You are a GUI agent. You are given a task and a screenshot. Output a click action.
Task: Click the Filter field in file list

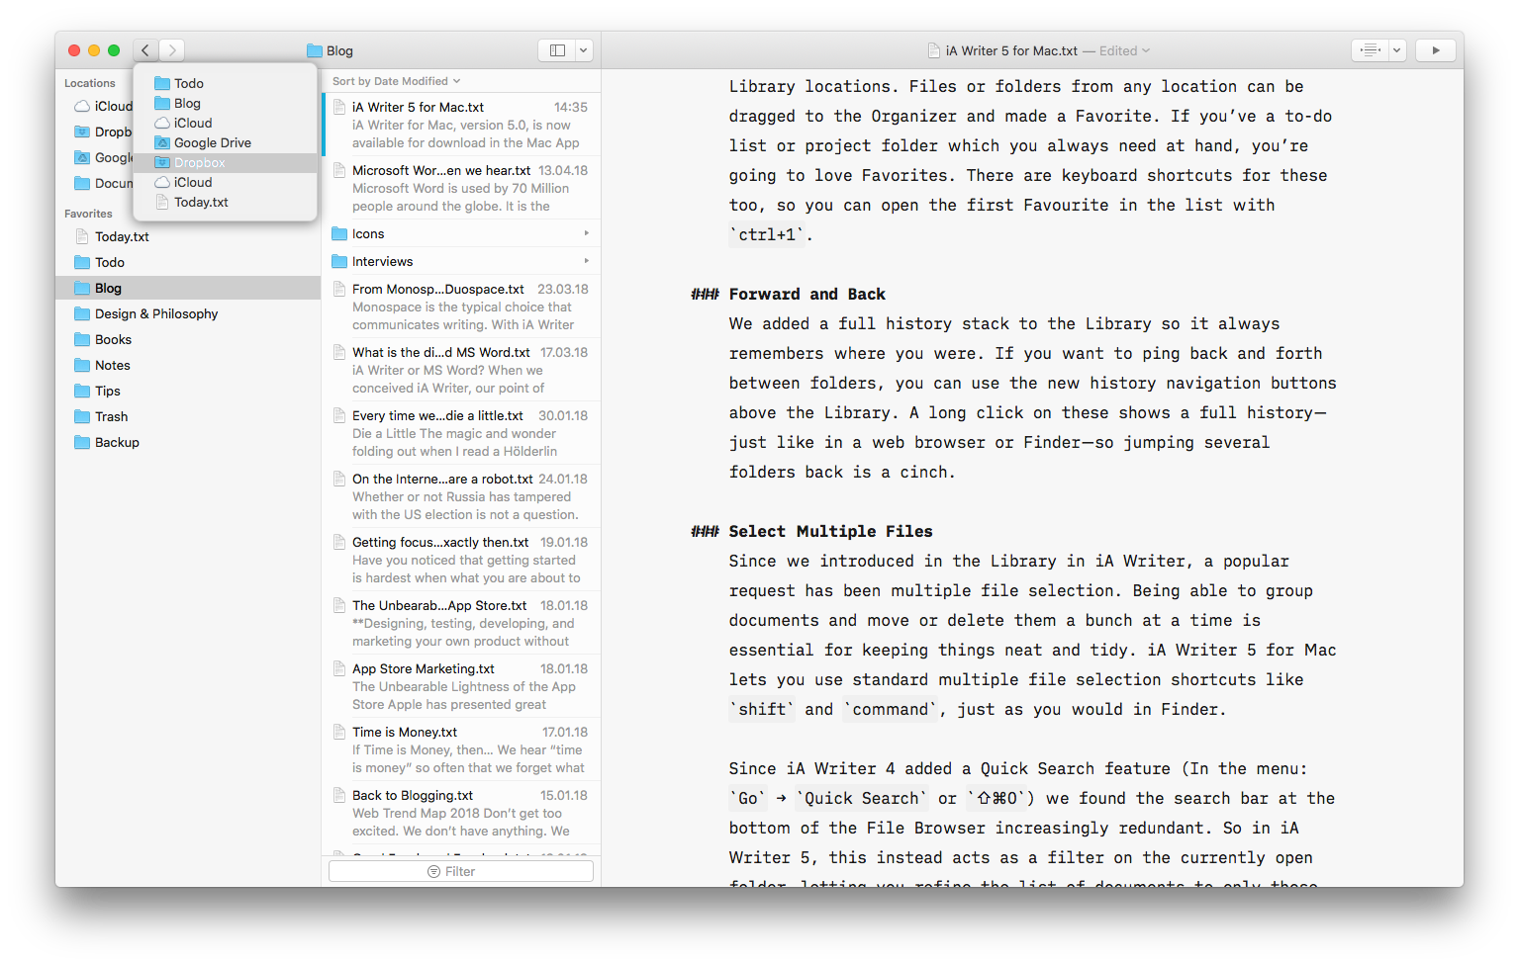461,871
